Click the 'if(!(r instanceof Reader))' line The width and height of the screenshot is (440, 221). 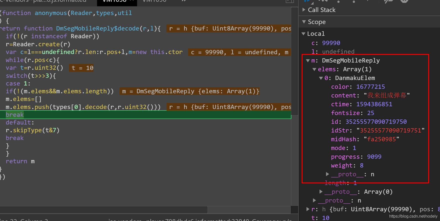53,36
